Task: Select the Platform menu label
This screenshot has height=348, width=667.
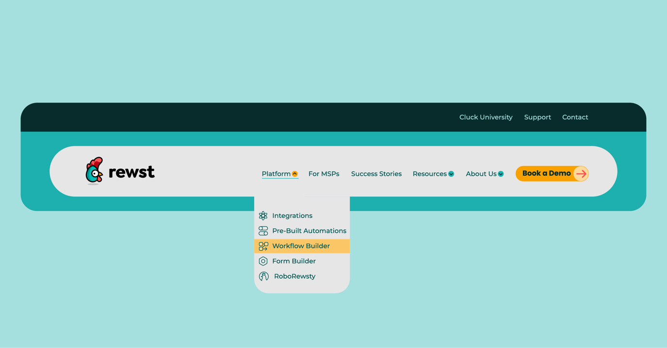Action: (276, 174)
